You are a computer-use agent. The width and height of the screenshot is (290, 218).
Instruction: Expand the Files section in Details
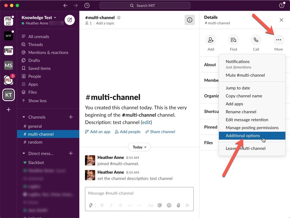pos(208,142)
